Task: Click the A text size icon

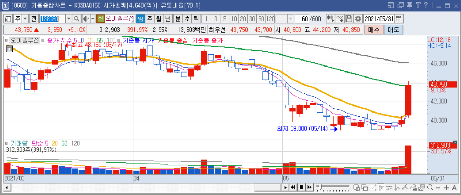Action: pyautogui.click(x=454, y=188)
